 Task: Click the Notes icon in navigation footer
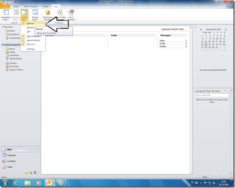click(26, 172)
